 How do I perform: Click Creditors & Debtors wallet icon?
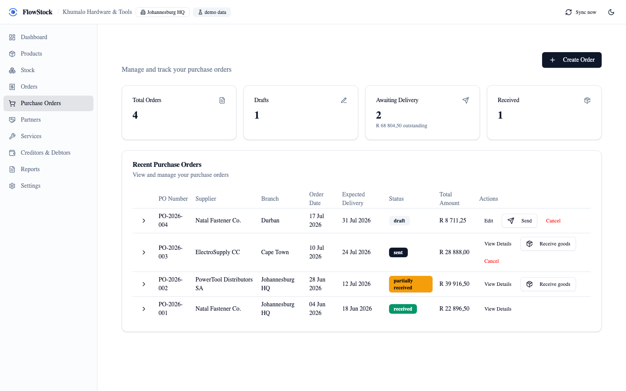click(12, 153)
